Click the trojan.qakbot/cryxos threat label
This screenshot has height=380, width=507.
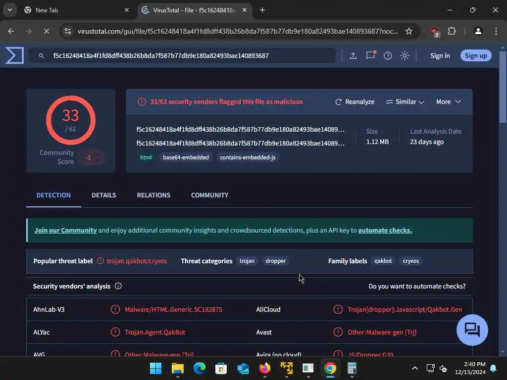click(x=137, y=261)
